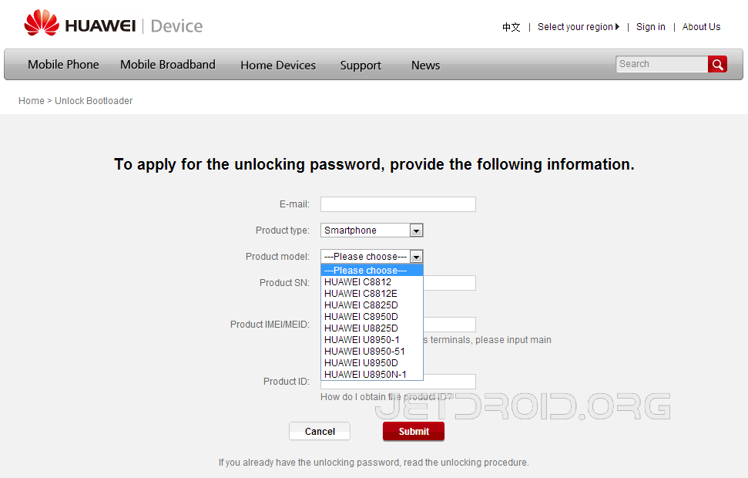
Task: Open the Select your region arrow
Action: pyautogui.click(x=617, y=27)
